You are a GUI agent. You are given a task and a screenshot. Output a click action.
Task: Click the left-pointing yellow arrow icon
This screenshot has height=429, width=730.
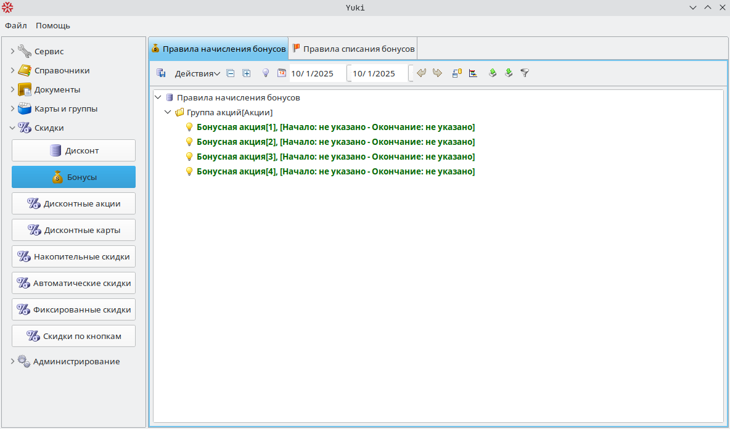(x=422, y=73)
